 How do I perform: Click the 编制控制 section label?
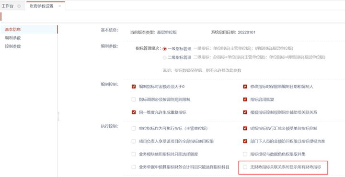pos(110,84)
